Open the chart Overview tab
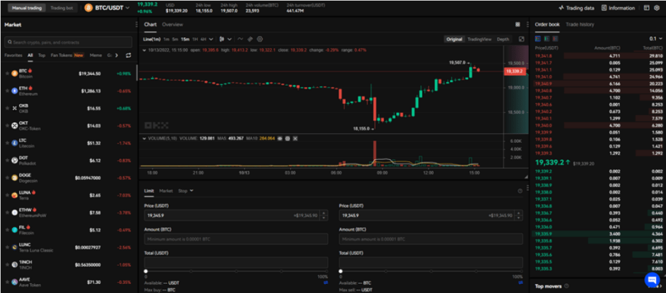 pos(172,24)
